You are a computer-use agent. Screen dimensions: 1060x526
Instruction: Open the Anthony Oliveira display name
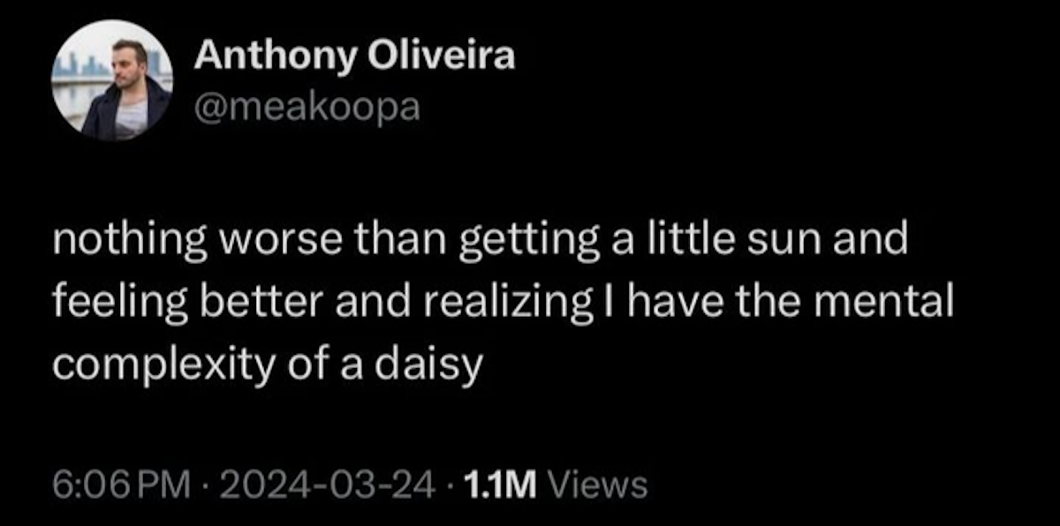coord(353,56)
